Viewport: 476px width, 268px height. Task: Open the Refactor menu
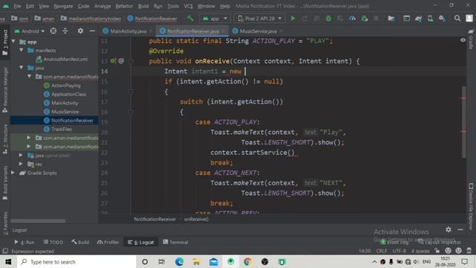point(124,6)
